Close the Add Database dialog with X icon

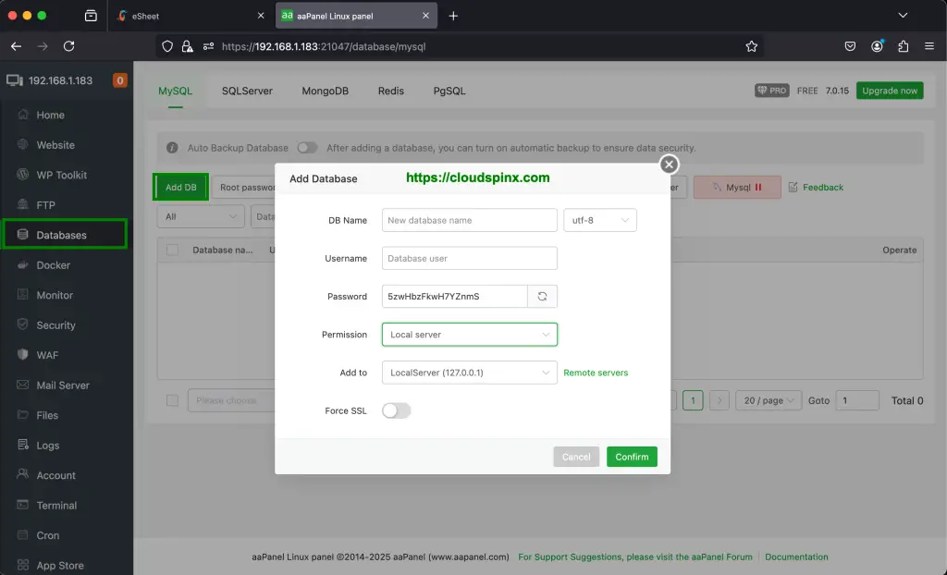pyautogui.click(x=669, y=165)
